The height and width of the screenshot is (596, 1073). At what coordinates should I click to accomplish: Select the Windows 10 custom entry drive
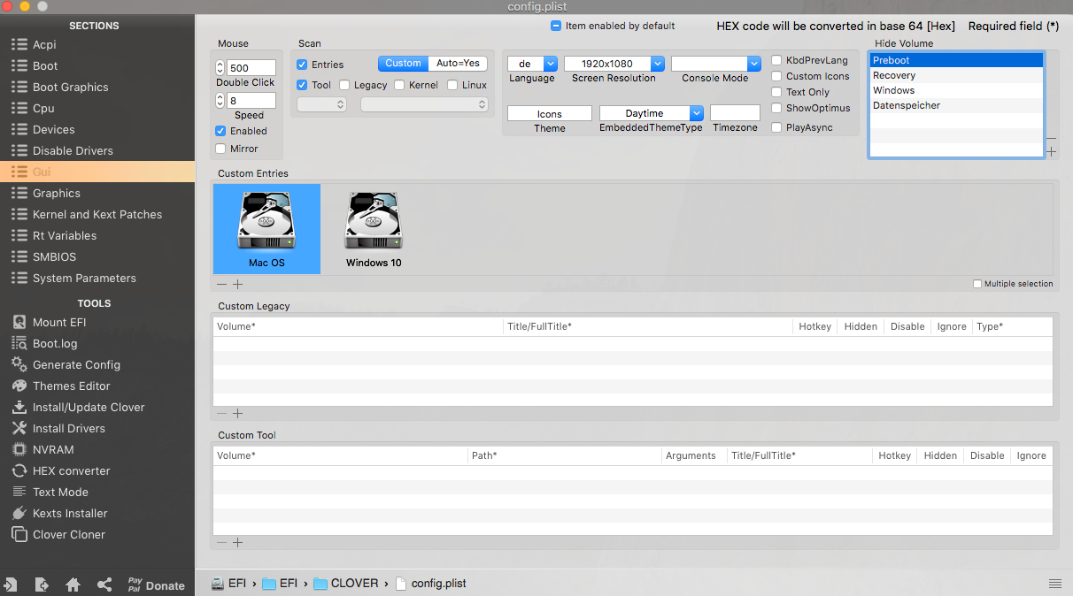point(374,228)
